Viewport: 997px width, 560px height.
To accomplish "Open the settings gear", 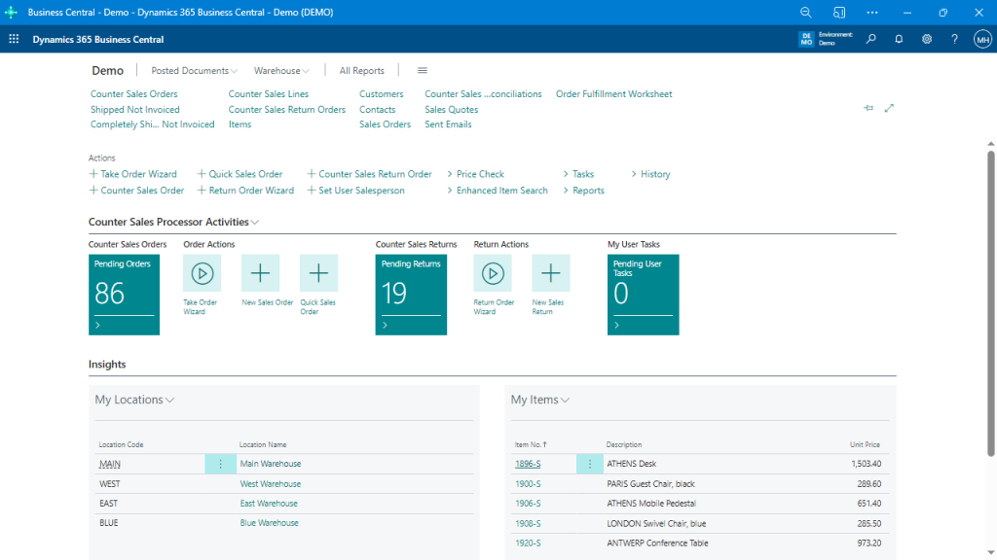I will [x=927, y=39].
